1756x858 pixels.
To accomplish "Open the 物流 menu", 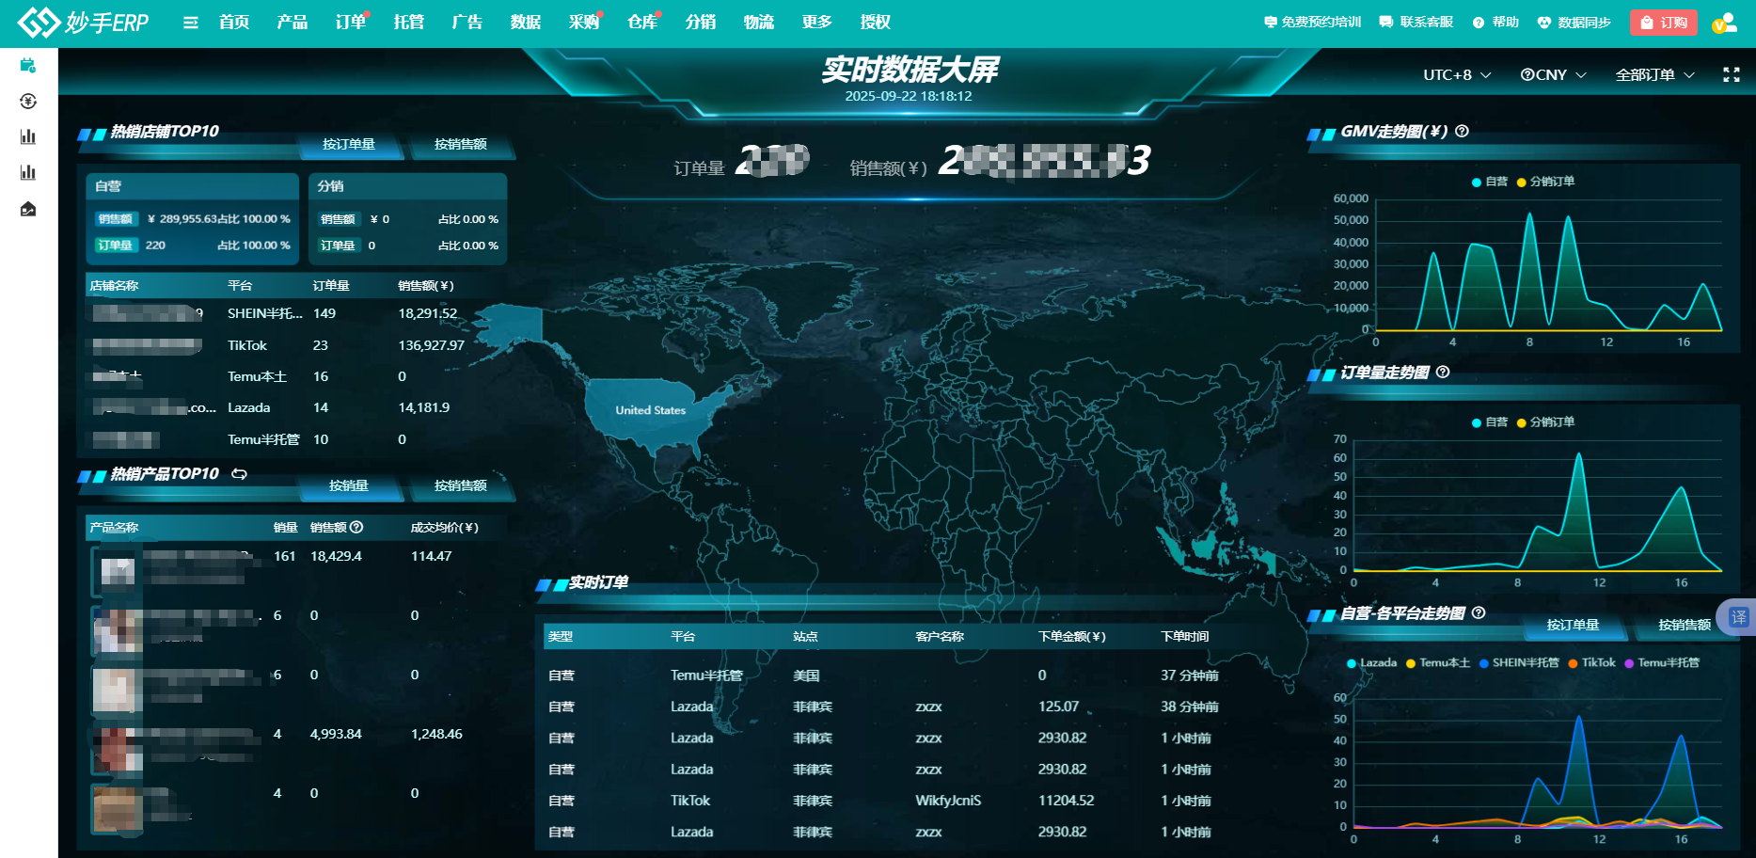I will coord(759,23).
